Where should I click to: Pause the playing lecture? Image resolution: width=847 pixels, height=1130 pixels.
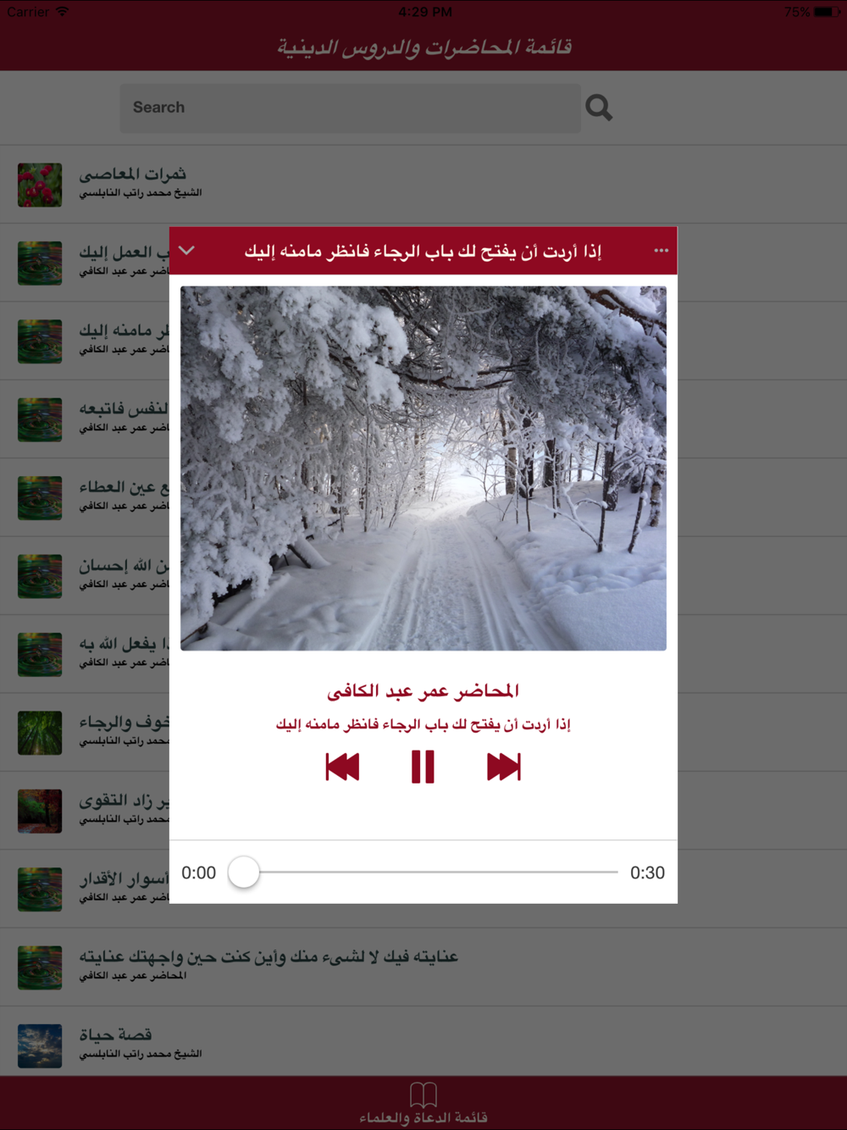[423, 767]
